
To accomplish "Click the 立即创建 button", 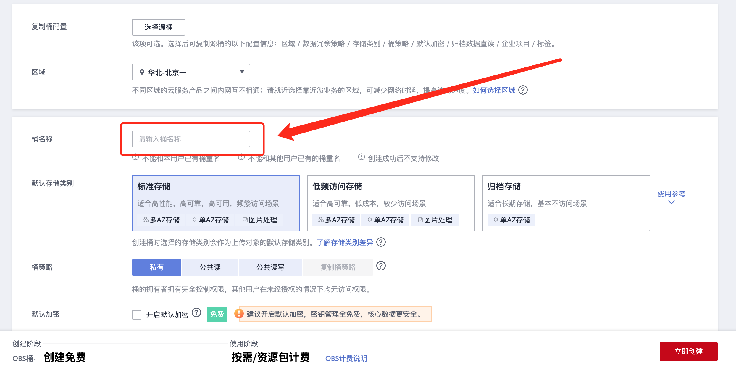I will (688, 351).
